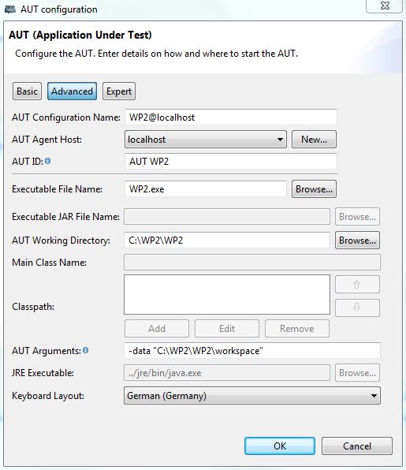This screenshot has width=406, height=470.
Task: Confirm the configuration with OK
Action: [x=280, y=446]
